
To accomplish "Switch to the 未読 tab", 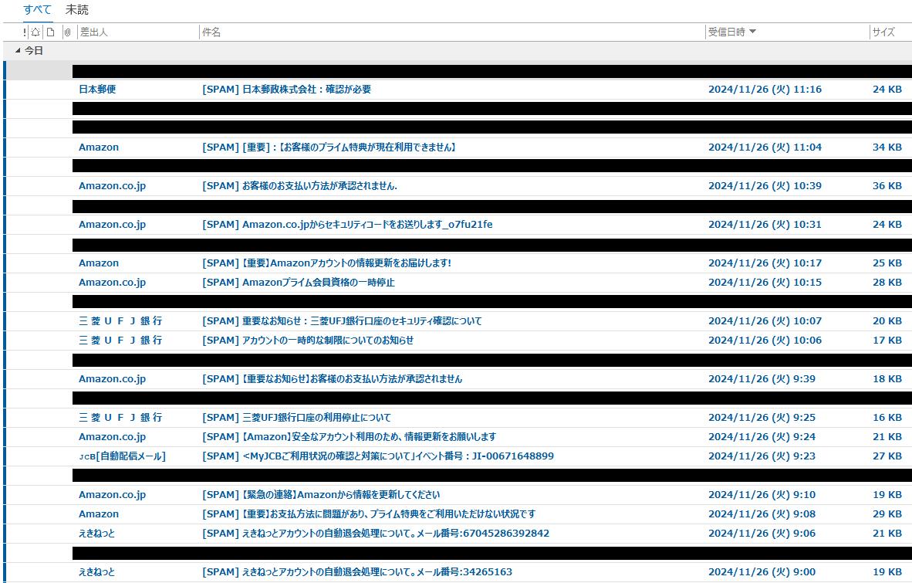I will click(77, 10).
